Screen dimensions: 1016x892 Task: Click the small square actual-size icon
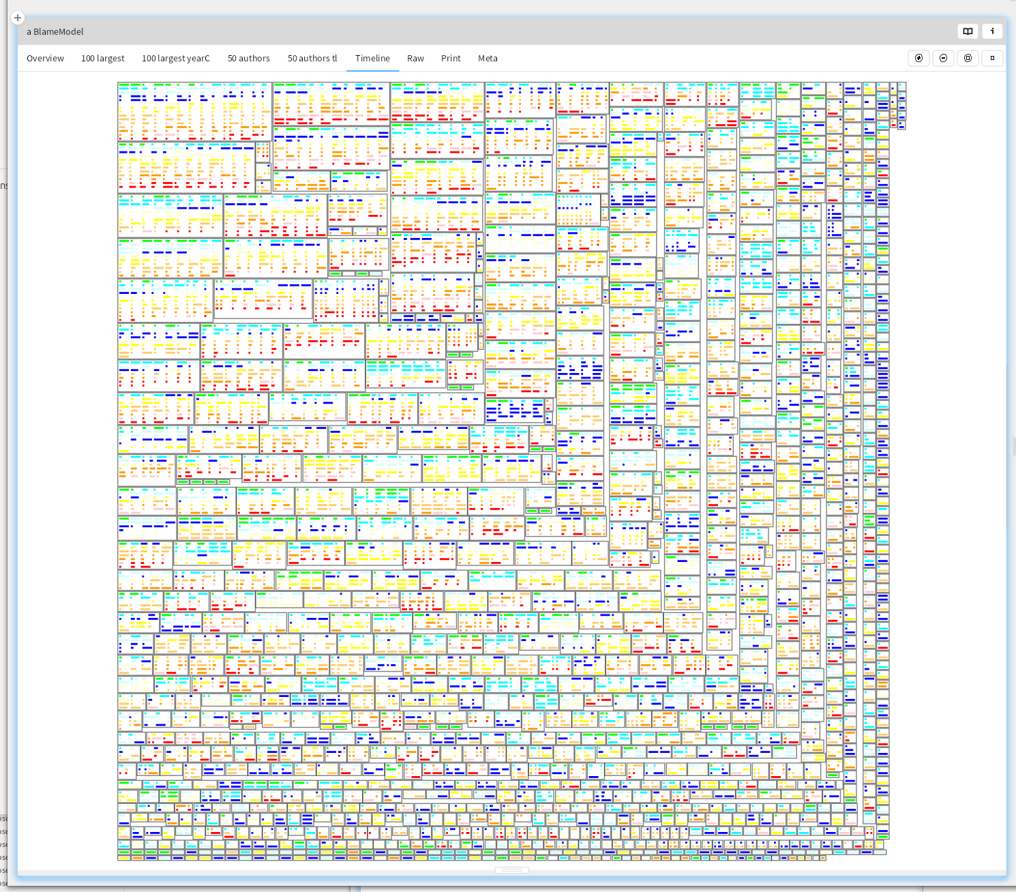pyautogui.click(x=992, y=58)
